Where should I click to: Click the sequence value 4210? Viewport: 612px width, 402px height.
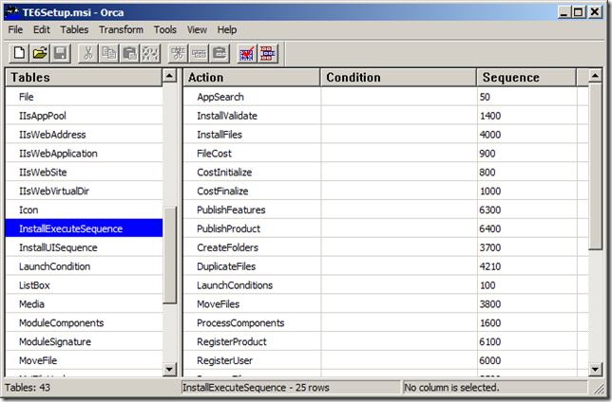click(x=489, y=266)
